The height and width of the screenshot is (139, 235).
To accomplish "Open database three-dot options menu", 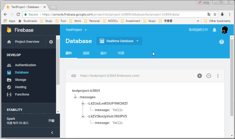I will pyautogui.click(x=218, y=76).
